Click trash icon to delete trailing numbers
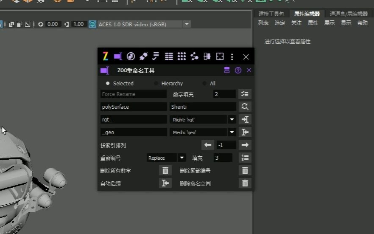This screenshot has height=234, width=374. 245,171
